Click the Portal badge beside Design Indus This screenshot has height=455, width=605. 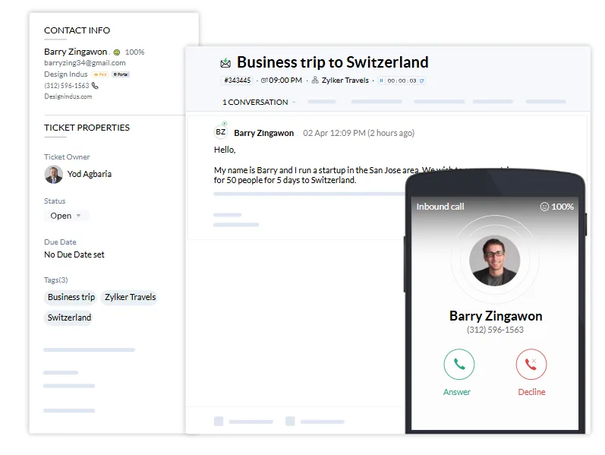point(121,74)
